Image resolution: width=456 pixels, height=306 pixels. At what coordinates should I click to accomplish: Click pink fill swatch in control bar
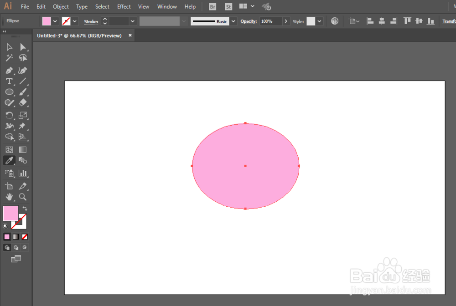coord(47,21)
